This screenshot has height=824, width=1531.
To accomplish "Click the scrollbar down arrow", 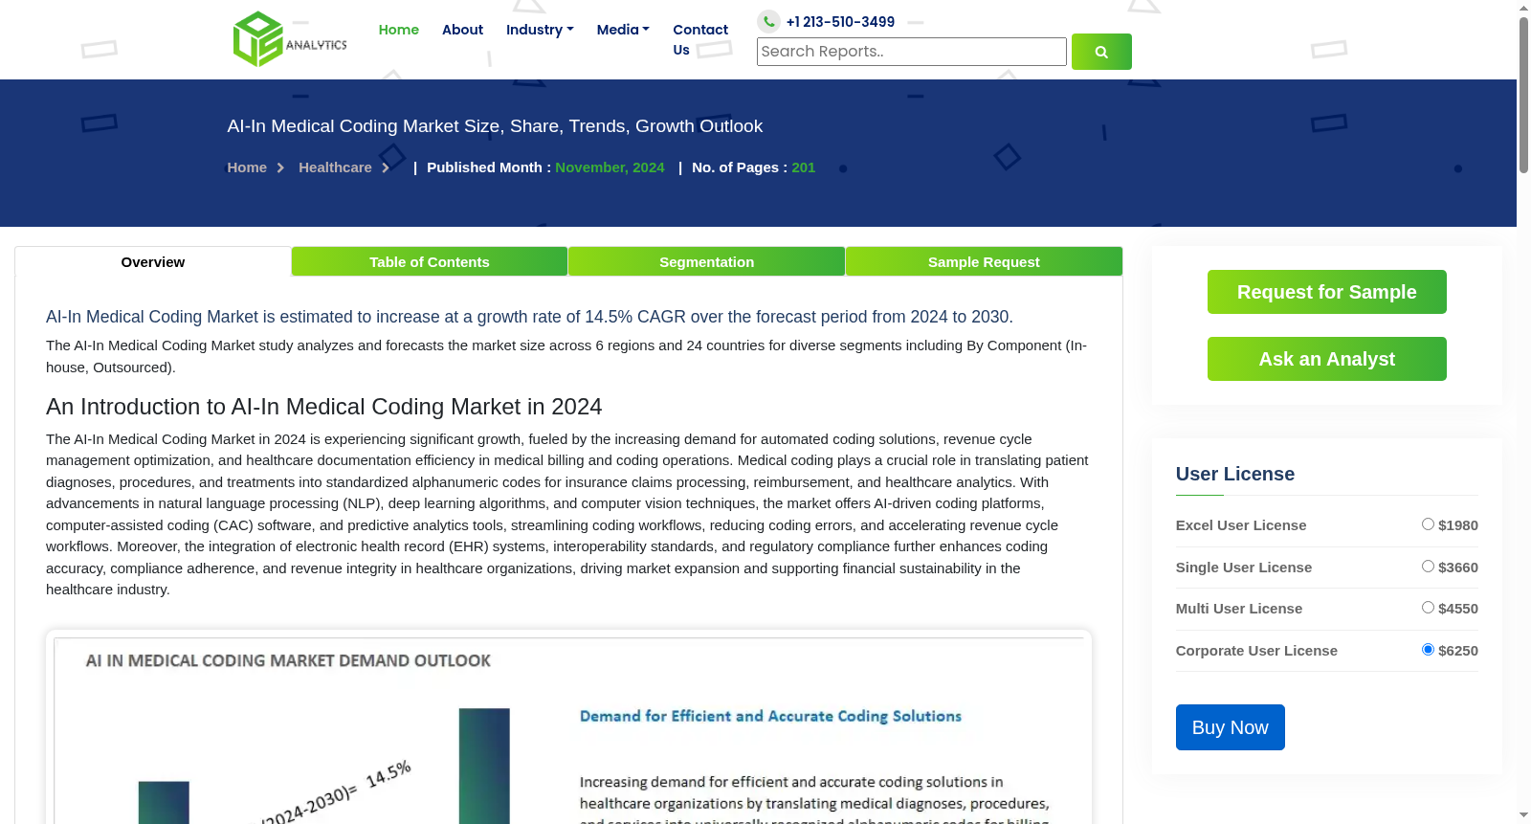I will click(x=1523, y=816).
